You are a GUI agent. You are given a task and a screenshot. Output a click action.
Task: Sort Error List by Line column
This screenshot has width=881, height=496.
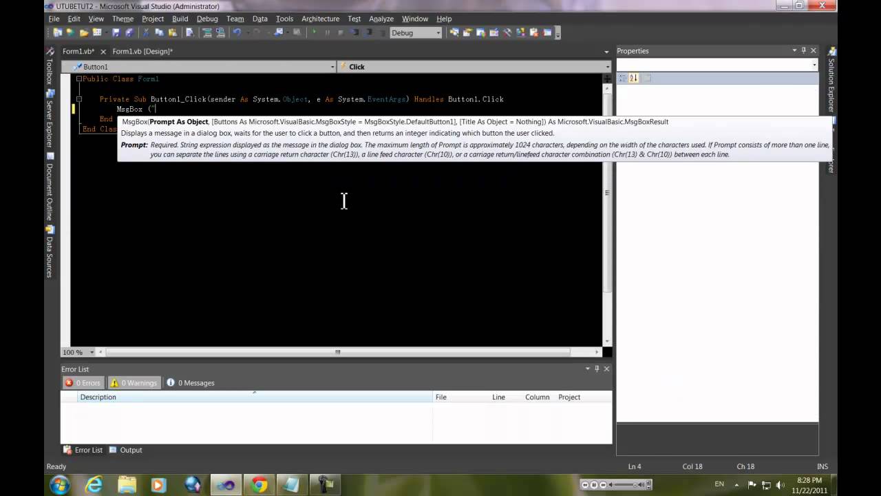click(x=498, y=397)
